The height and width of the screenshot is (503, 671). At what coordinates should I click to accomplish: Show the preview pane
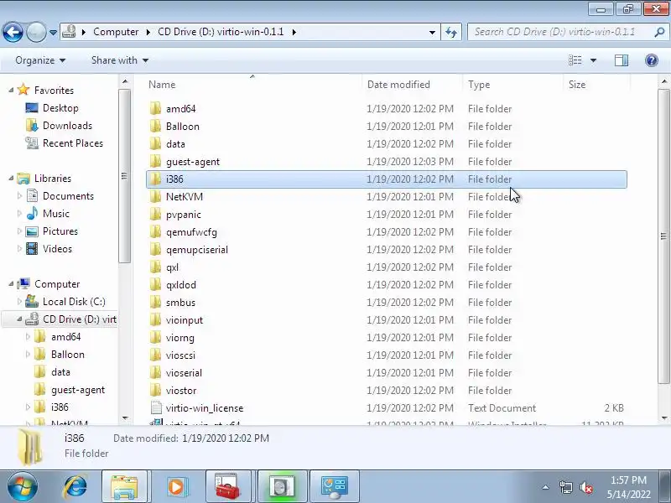pyautogui.click(x=622, y=60)
